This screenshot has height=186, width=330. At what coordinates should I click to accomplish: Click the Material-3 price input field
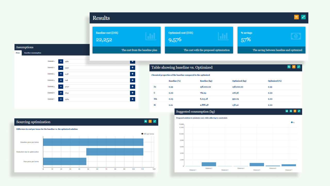pyautogui.click(x=97, y=74)
